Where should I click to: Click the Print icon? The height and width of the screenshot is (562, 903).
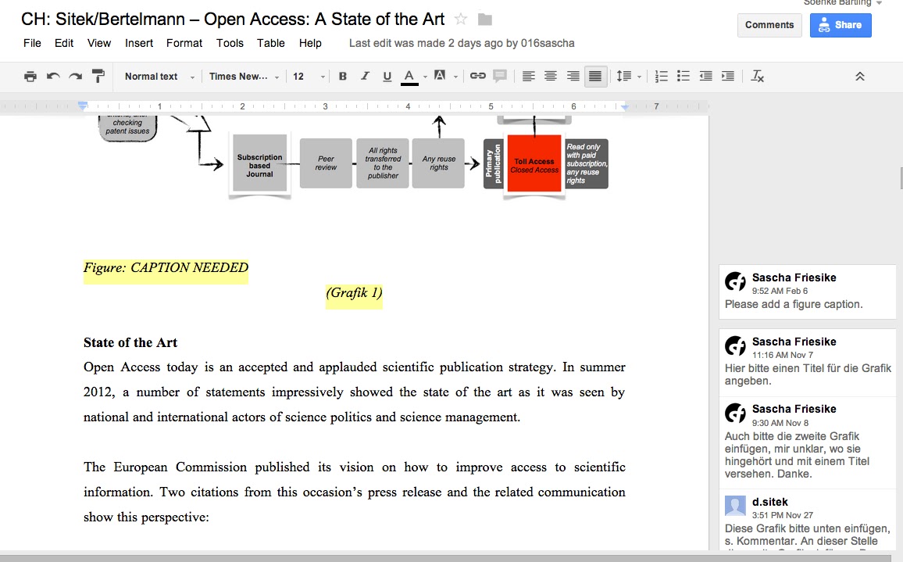click(x=30, y=76)
